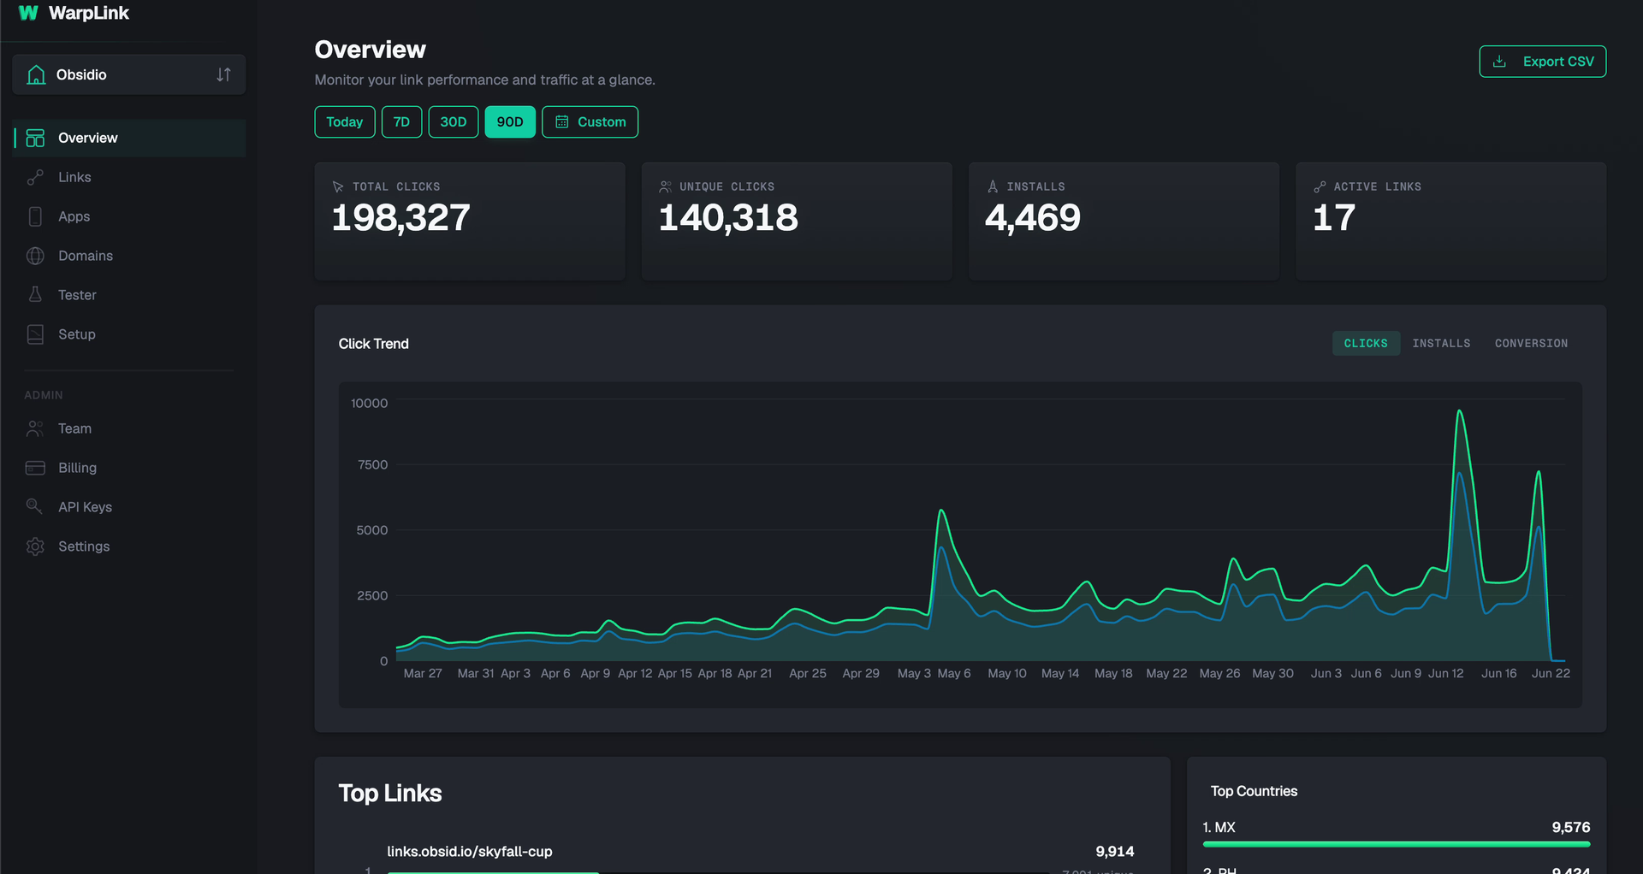The image size is (1643, 874).
Task: Switch chart to the CLICKS tab
Action: point(1366,343)
